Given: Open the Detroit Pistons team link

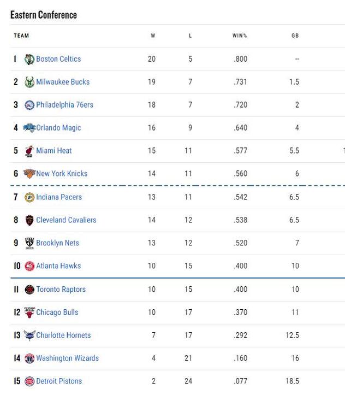Looking at the screenshot, I should point(59,381).
